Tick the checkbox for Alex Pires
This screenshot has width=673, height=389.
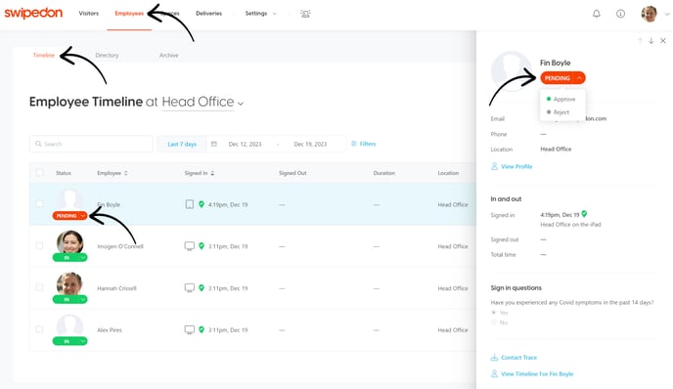click(39, 329)
